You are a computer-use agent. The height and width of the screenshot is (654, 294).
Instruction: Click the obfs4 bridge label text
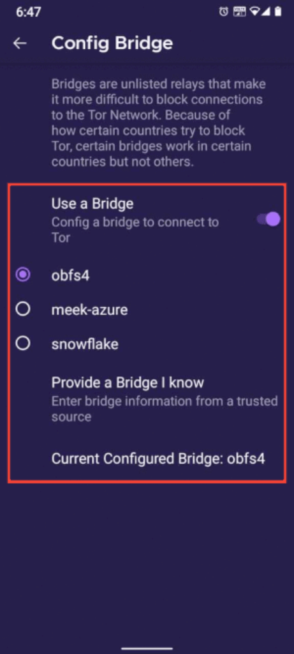coord(70,275)
